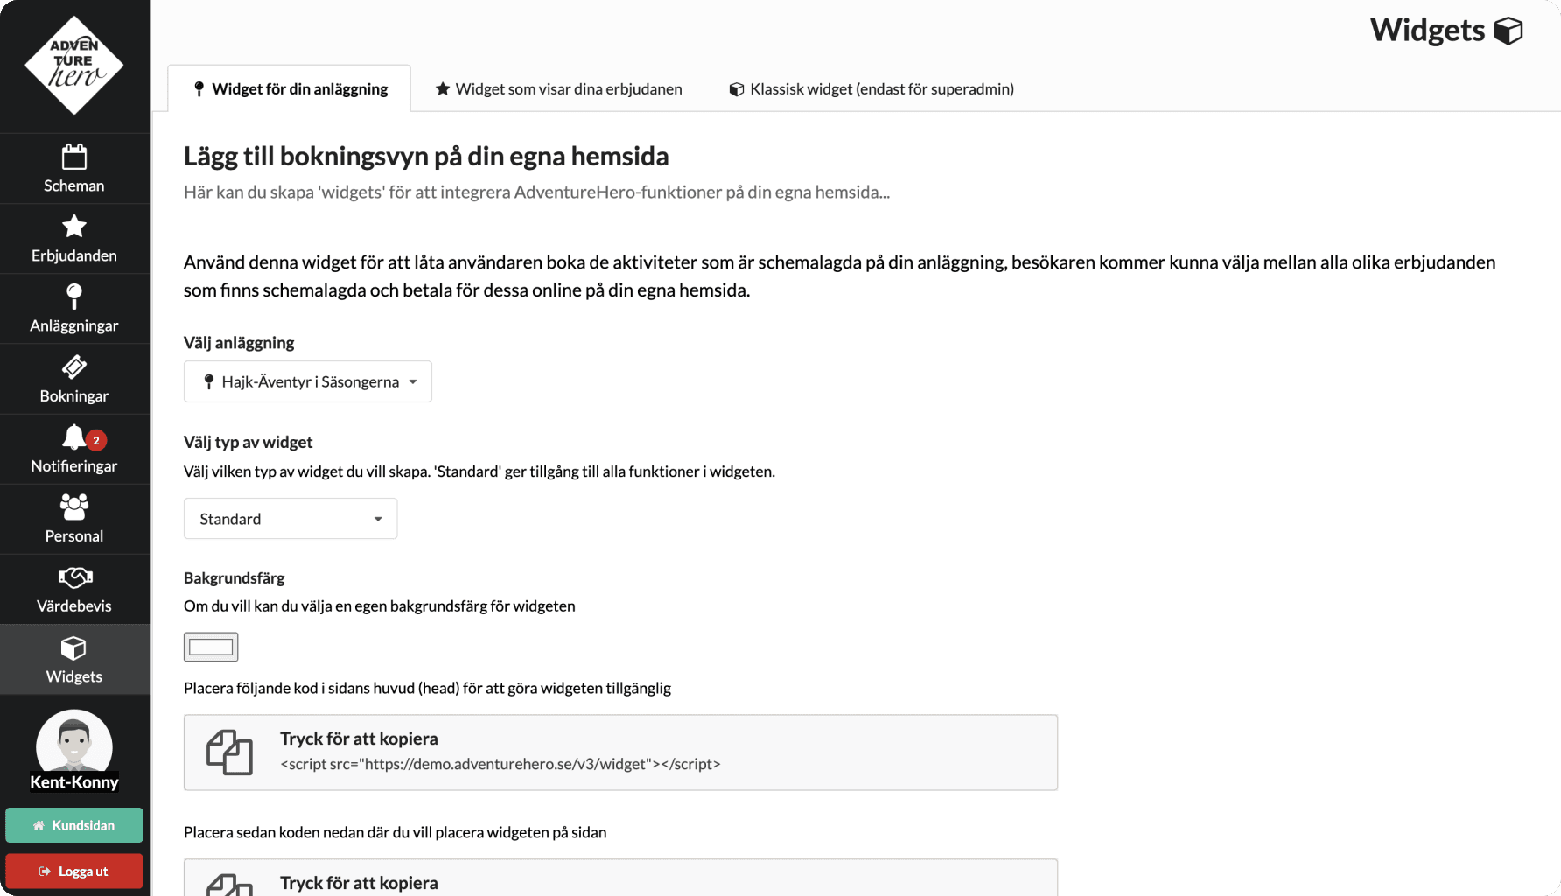Click the Widgets cube icon in sidebar
This screenshot has width=1561, height=896.
(74, 647)
